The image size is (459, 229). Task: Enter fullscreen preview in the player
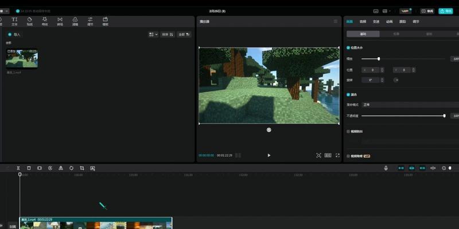click(337, 155)
